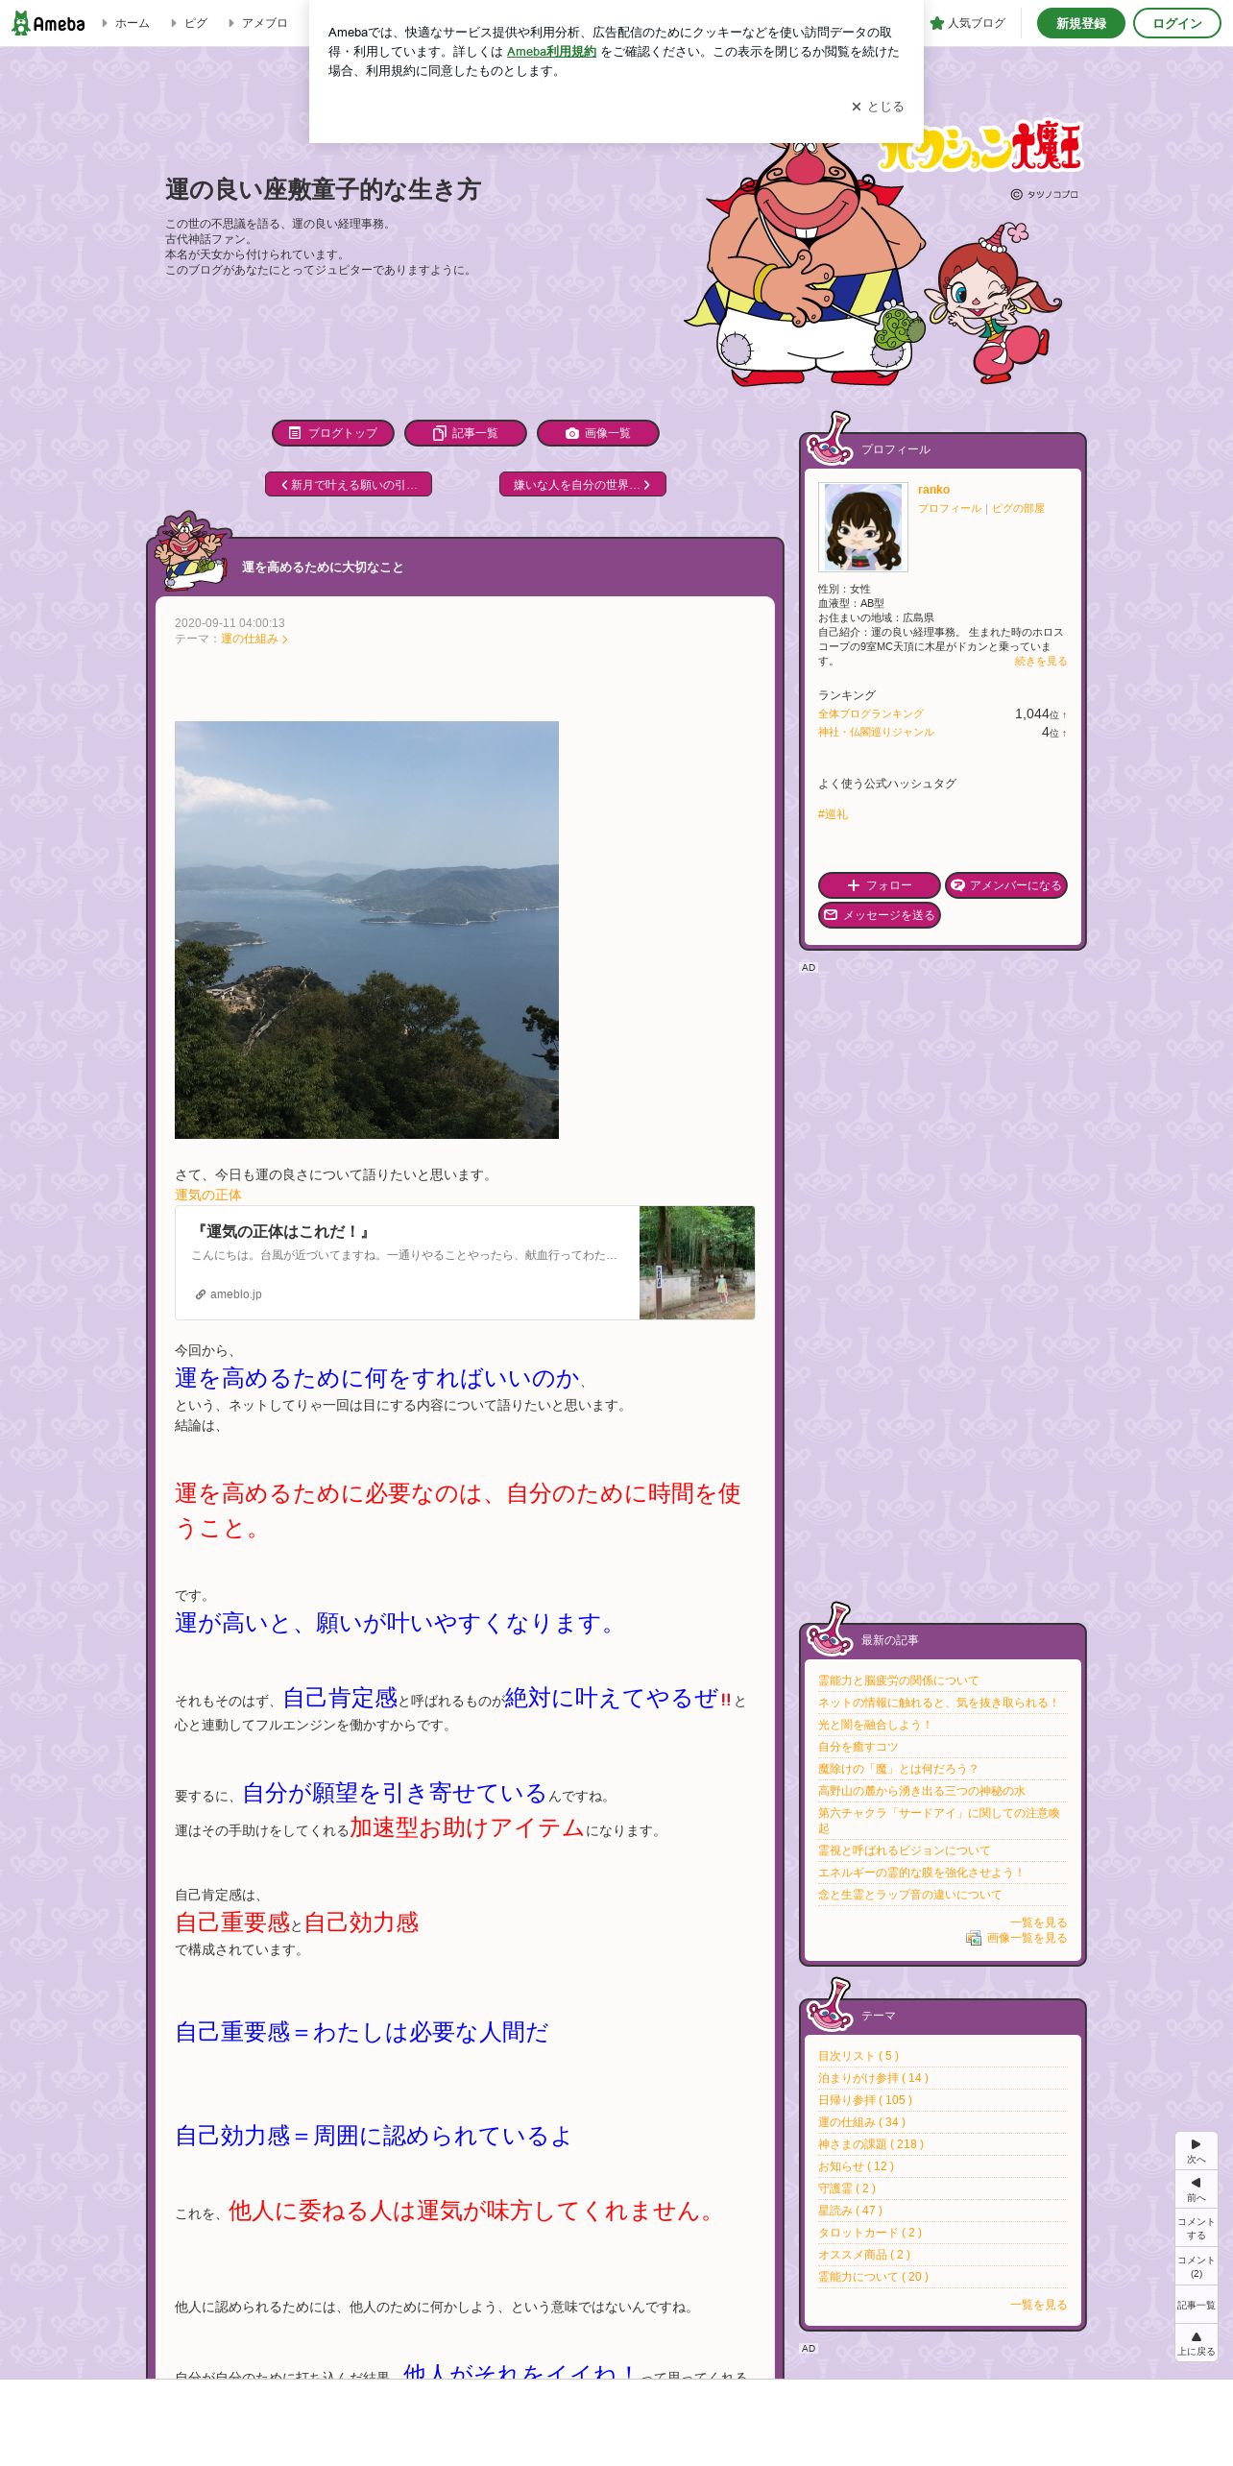Viewport: 1233px width, 2466px height.
Task: Open theme link 運の仕組み under date
Action: 254,639
